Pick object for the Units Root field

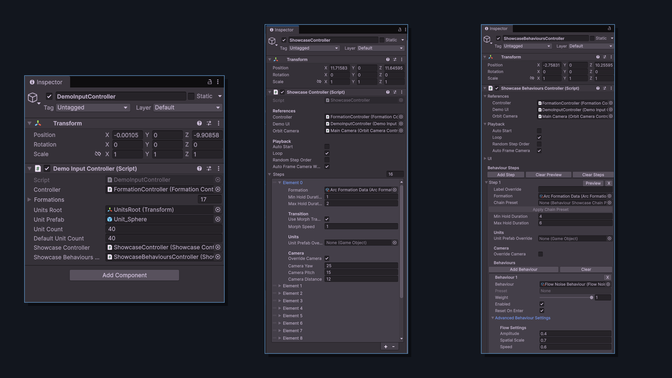point(218,210)
